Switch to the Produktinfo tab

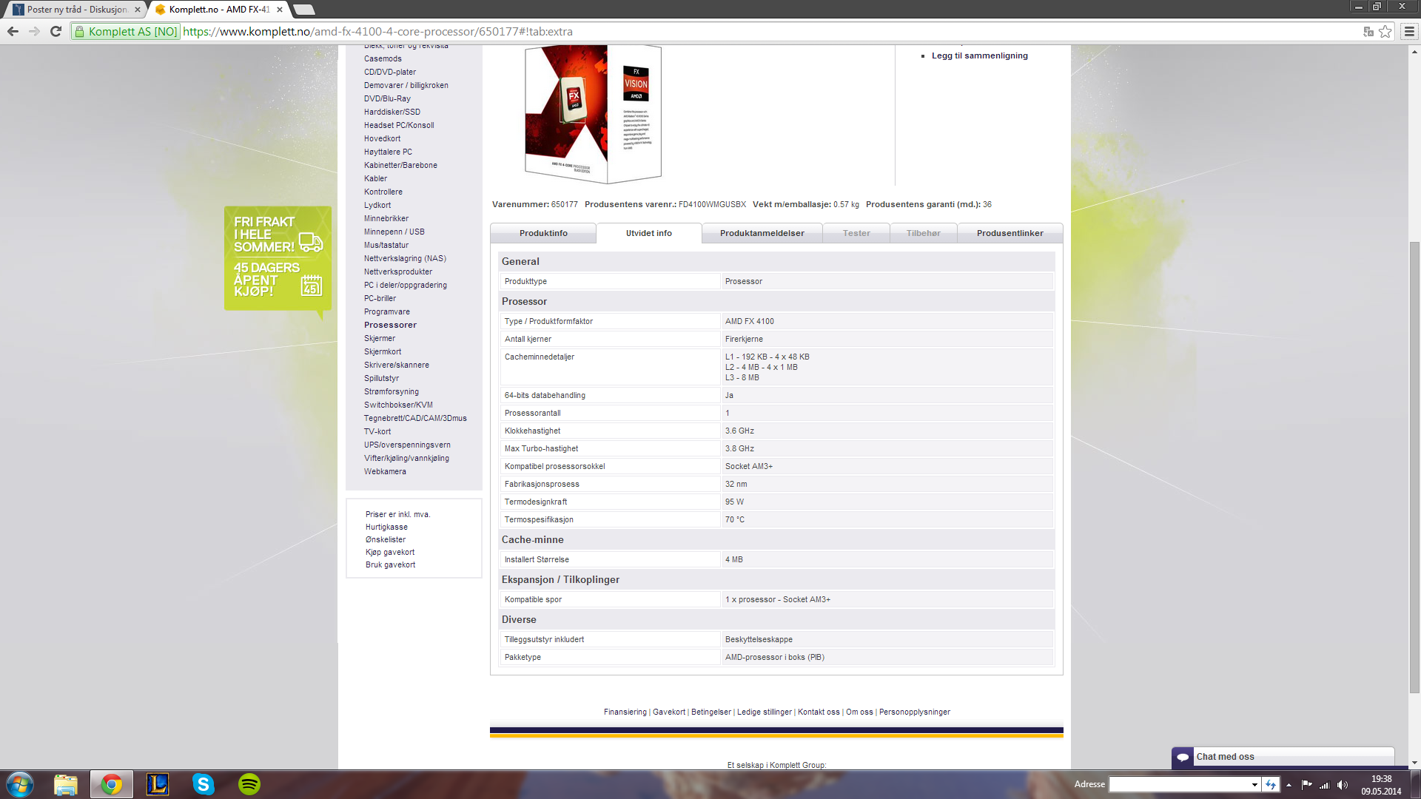pos(543,233)
